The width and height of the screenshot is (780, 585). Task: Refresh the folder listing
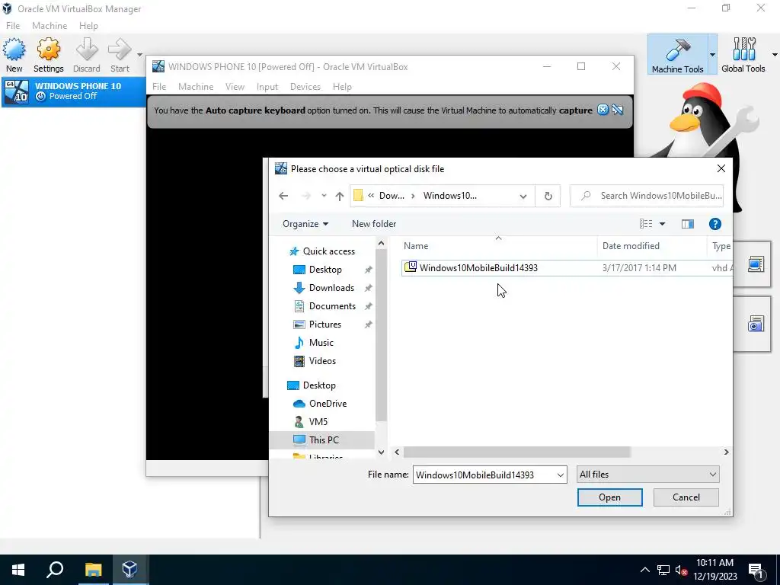[x=548, y=196]
